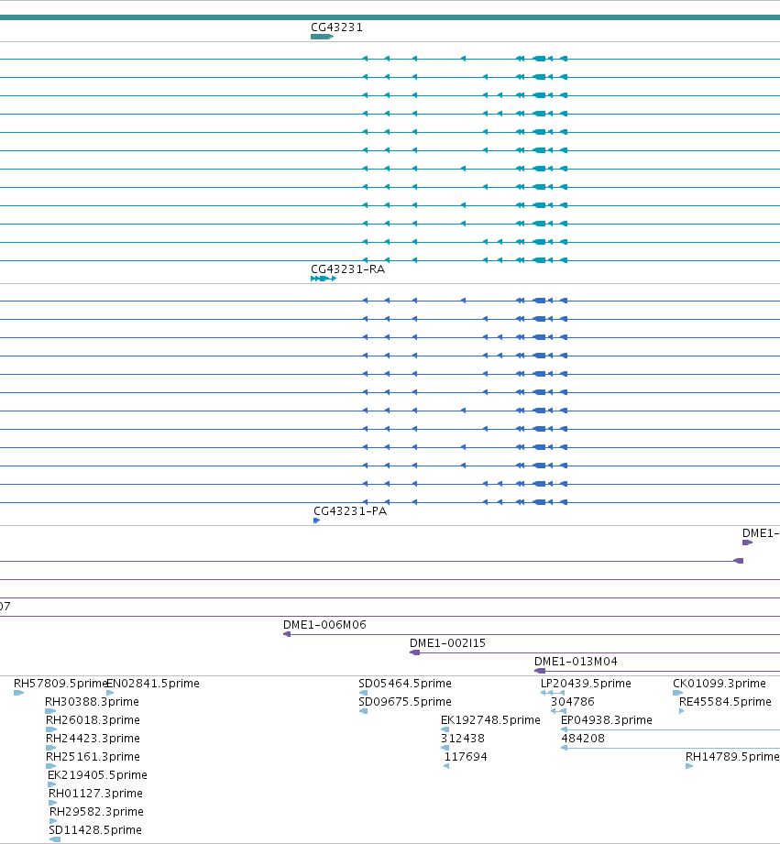Select the DME1-006M06 clone feature

[532, 634]
